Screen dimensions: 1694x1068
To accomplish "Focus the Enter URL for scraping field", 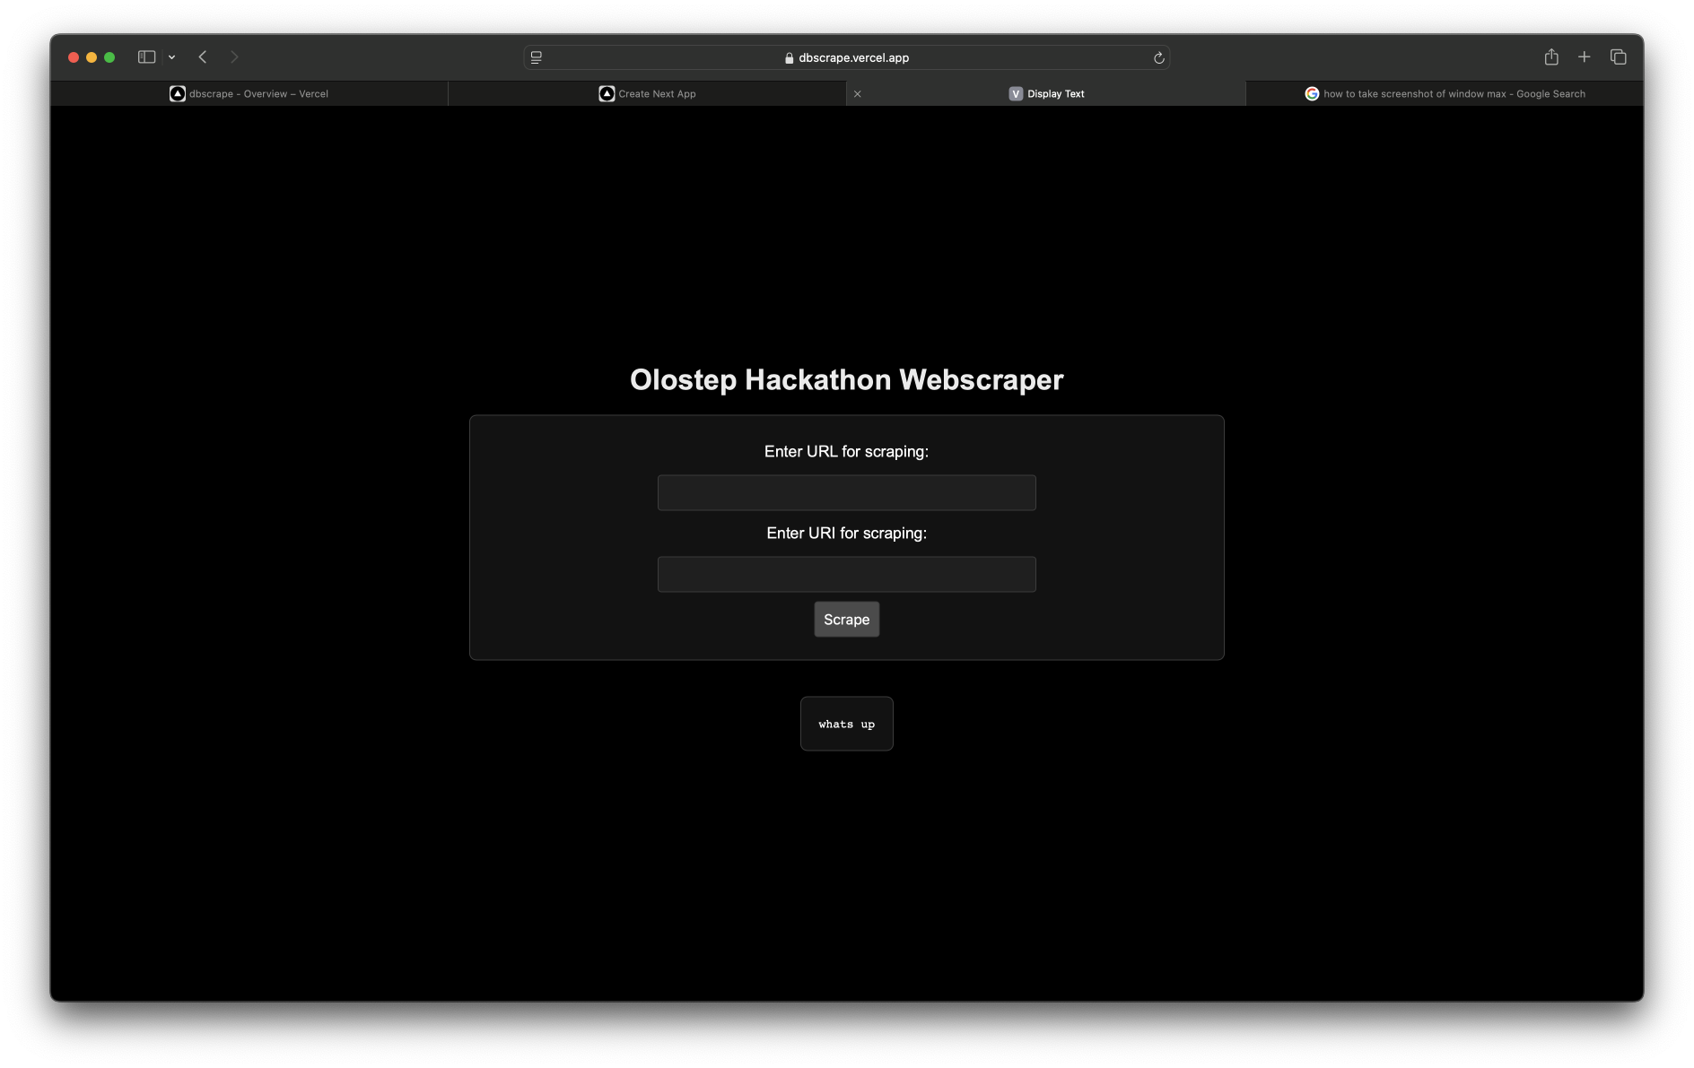I will coord(846,493).
